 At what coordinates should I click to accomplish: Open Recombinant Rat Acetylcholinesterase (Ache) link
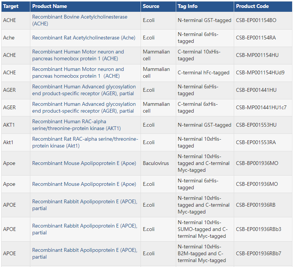(x=83, y=38)
